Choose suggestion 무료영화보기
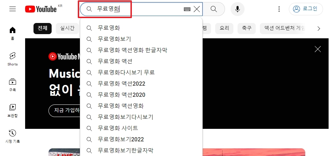 141,39
